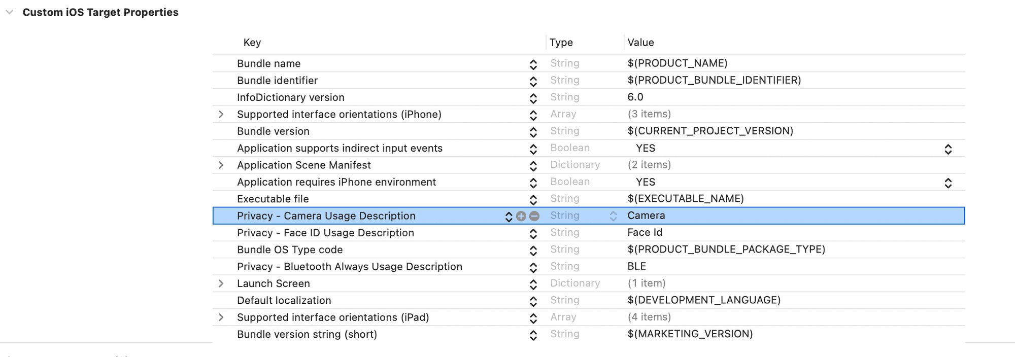
Task: Open YES dropdown for indirect input events
Action: click(948, 149)
